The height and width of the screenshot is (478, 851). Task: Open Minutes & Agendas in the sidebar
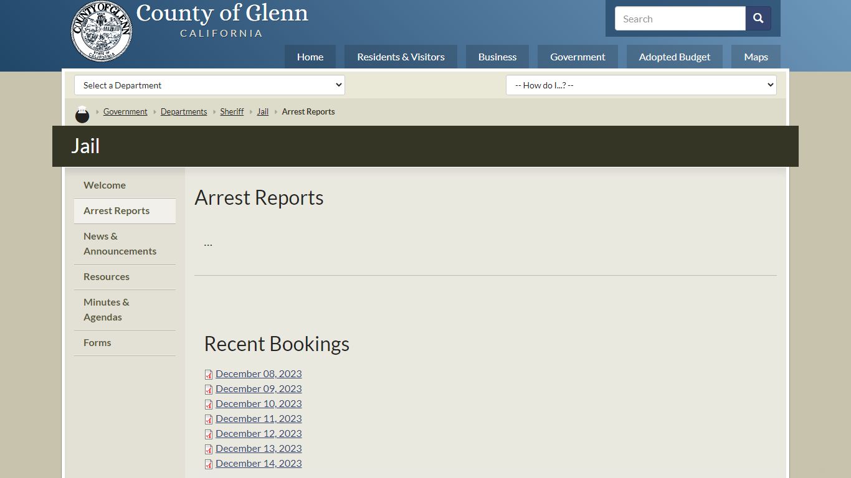[x=125, y=309]
